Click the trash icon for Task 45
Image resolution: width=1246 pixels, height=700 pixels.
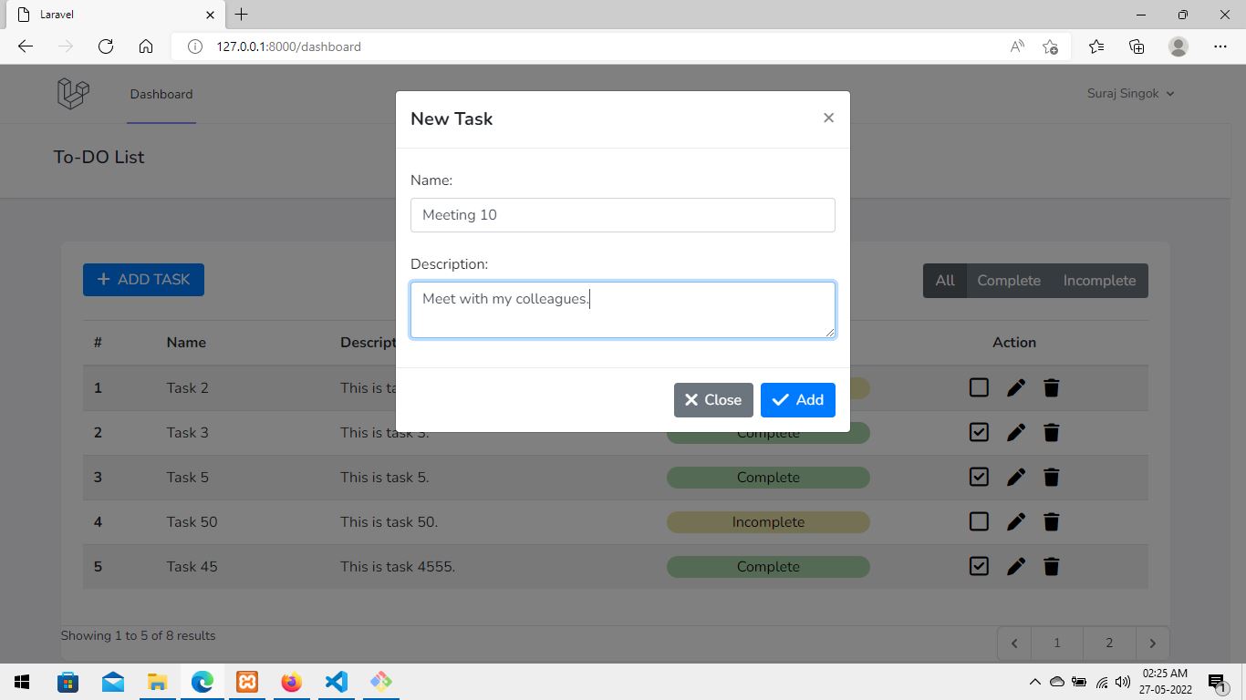point(1051,566)
